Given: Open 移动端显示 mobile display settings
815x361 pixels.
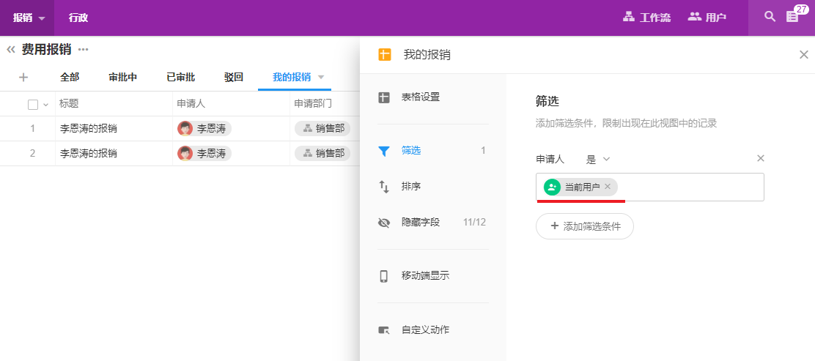Looking at the screenshot, I should 424,276.
